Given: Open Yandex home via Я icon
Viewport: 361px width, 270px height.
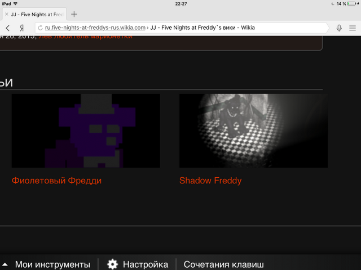Looking at the screenshot, I should [22, 28].
